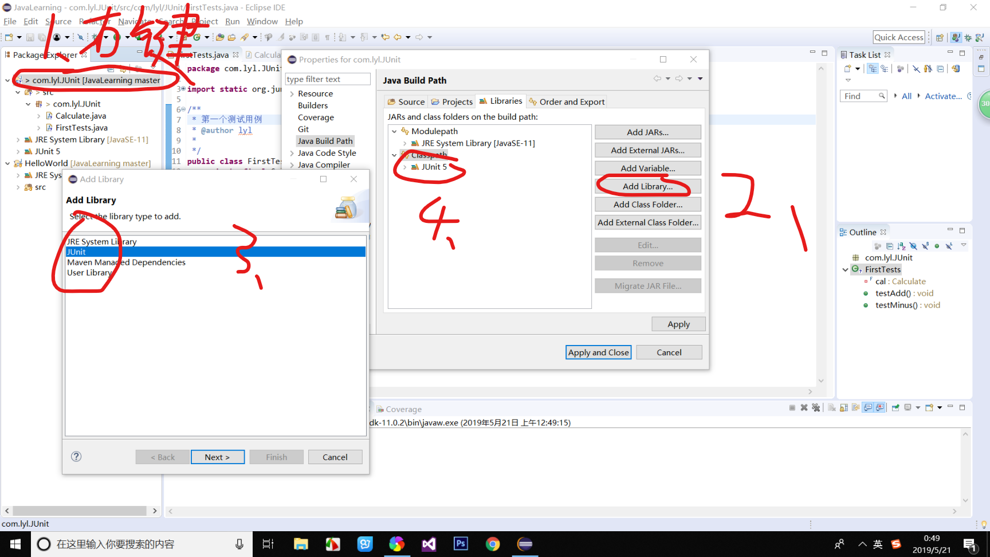Click the Open Perspective icon
The image size is (990, 557).
[940, 37]
